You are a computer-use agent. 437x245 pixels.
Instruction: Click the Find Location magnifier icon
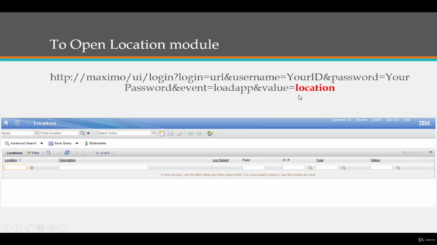83,133
